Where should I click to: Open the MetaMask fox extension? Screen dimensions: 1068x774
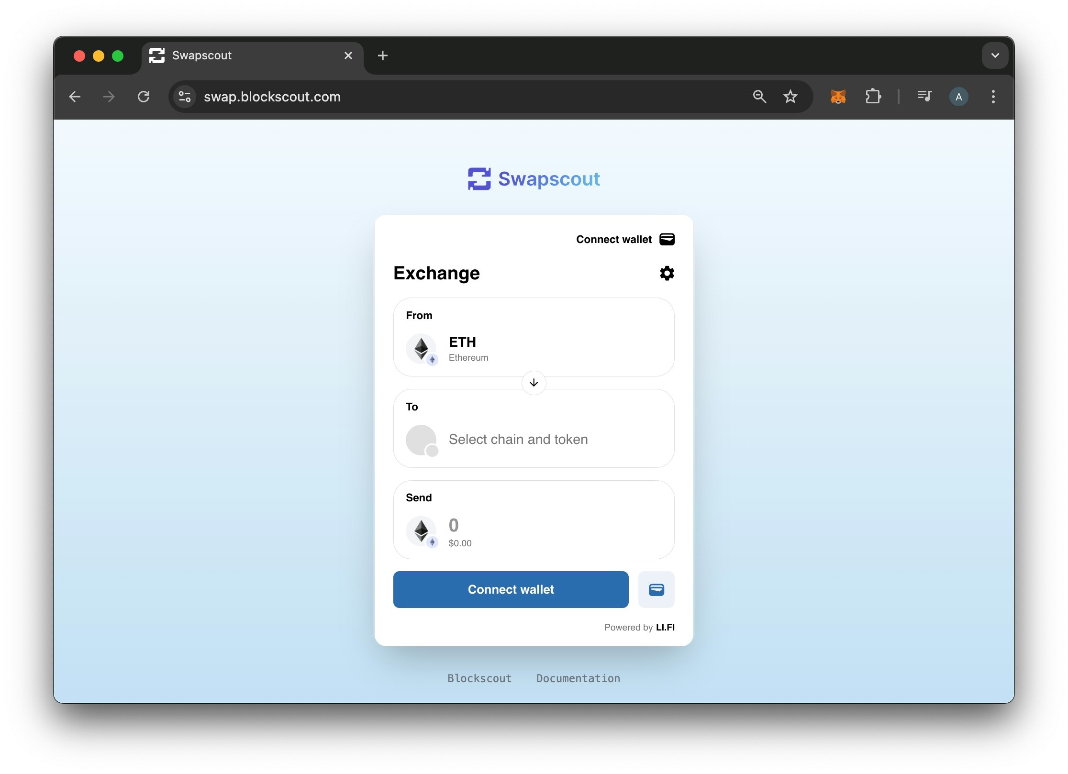[838, 97]
